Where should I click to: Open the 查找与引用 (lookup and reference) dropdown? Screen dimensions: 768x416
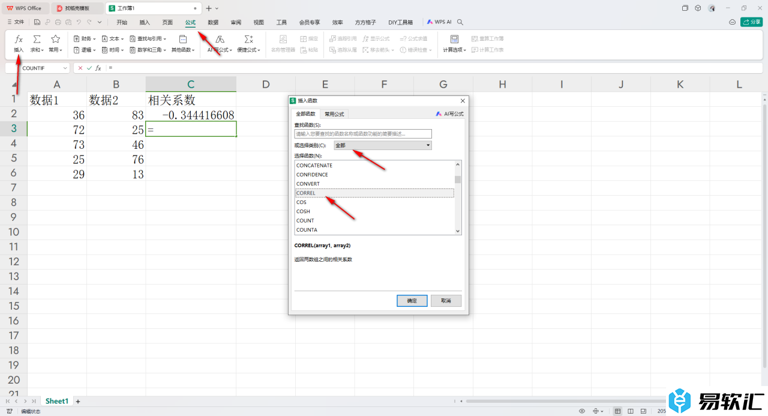[148, 38]
